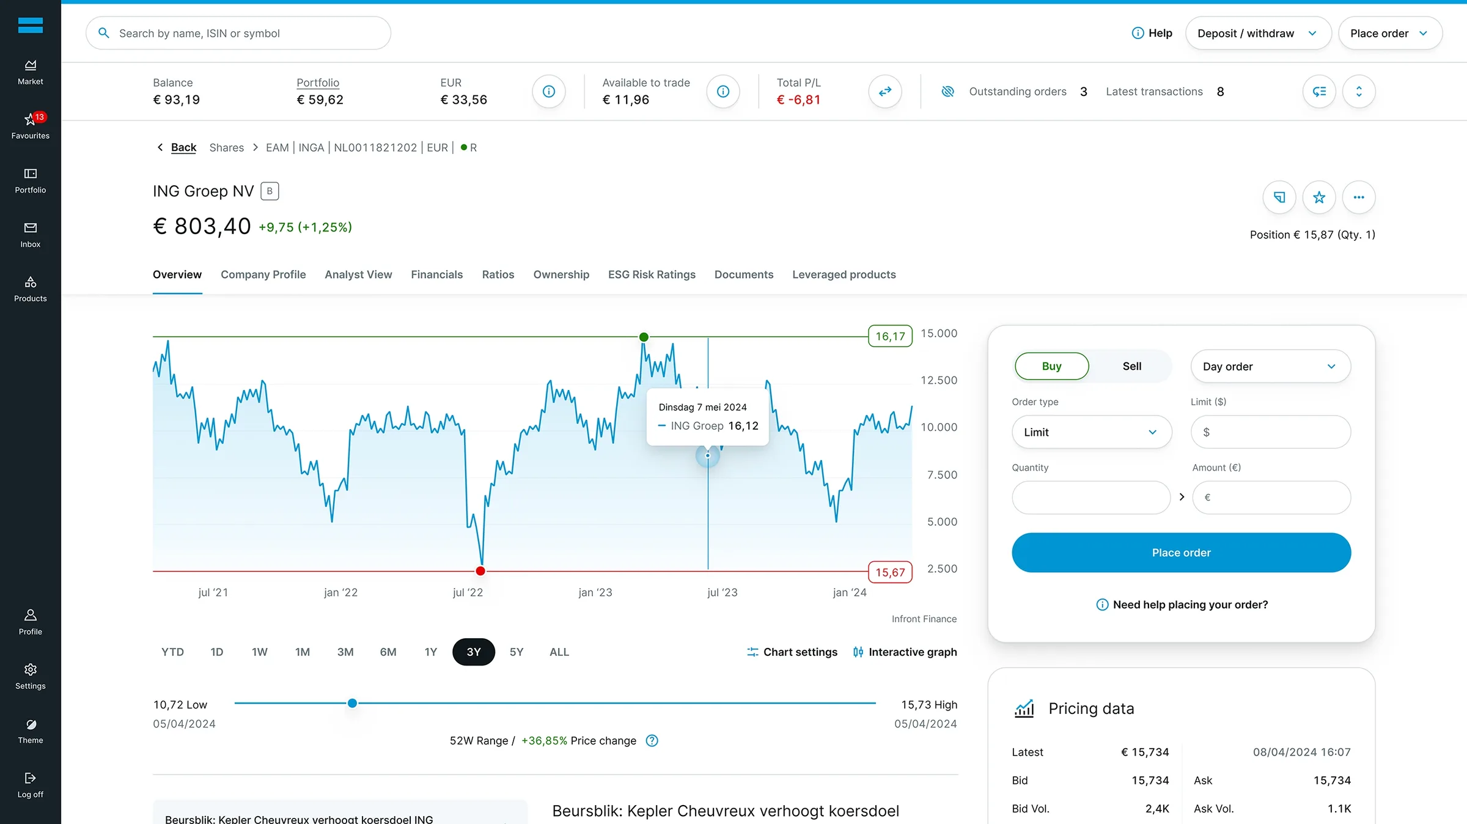Click info icon in Need help placing order

click(x=1102, y=605)
